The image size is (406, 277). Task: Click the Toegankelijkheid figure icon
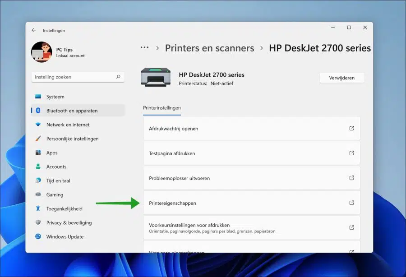pos(38,208)
